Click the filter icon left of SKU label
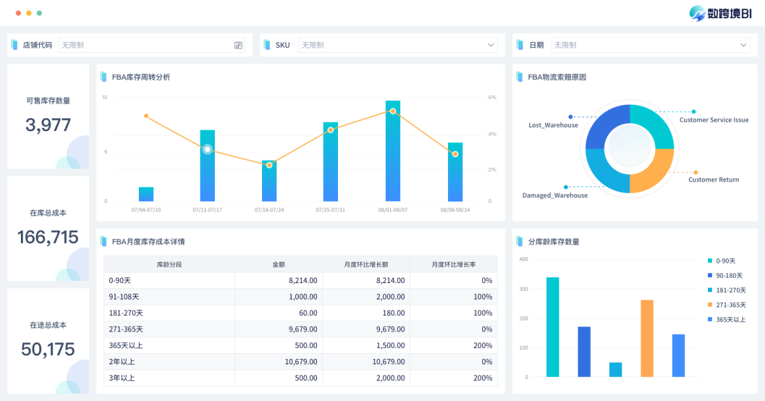 pos(267,45)
